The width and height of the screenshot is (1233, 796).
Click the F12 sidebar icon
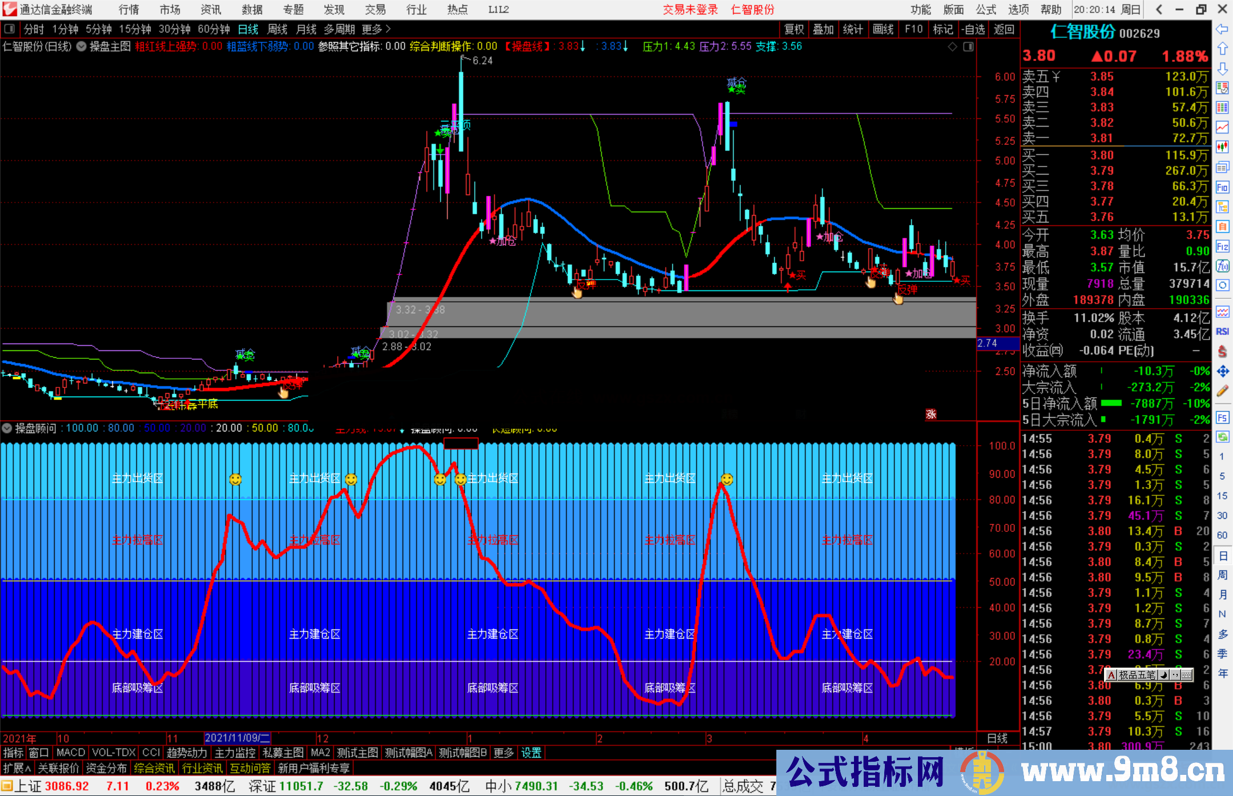click(x=1222, y=247)
